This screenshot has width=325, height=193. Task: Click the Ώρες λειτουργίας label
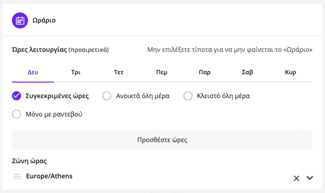point(39,50)
